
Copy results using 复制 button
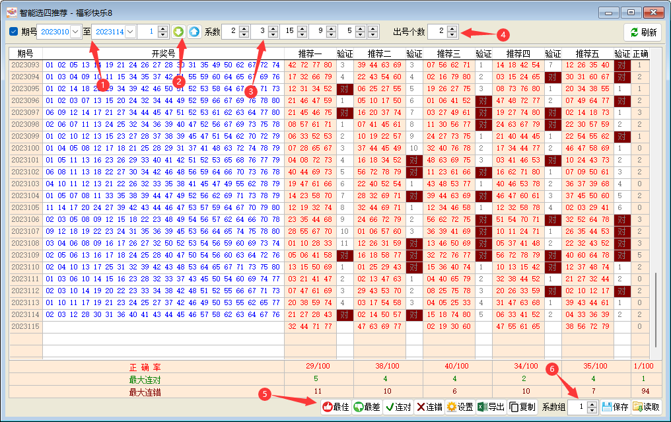pyautogui.click(x=522, y=407)
